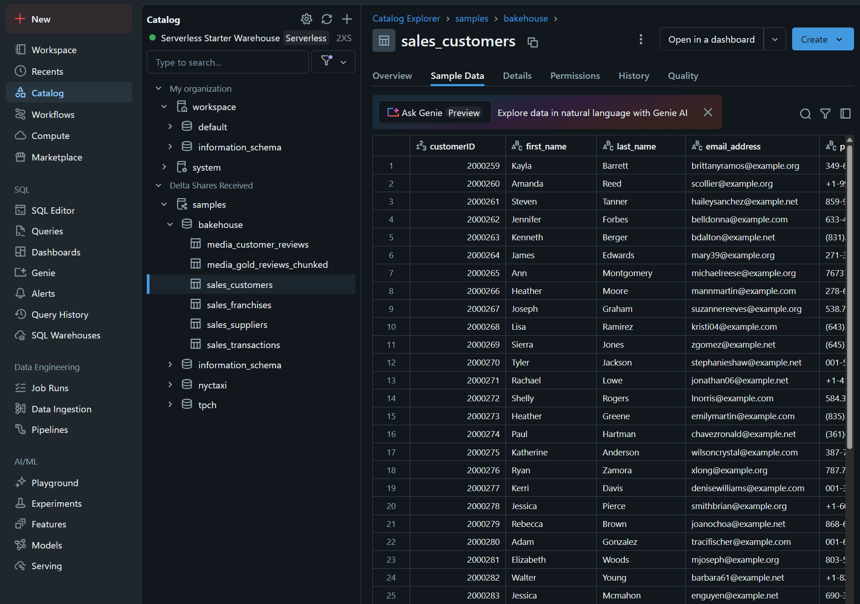This screenshot has height=604, width=860.
Task: Open catalog settings gear icon
Action: click(306, 19)
